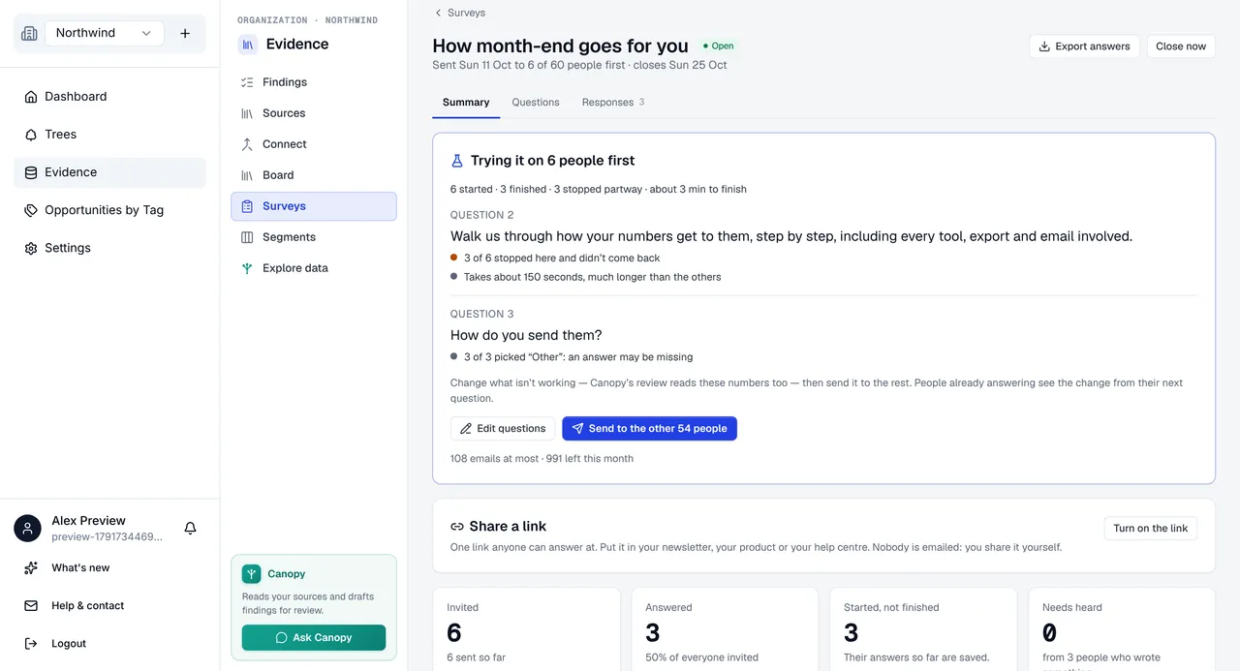This screenshot has height=671, width=1240.
Task: Click the building icon beside organization selector
Action: [29, 33]
